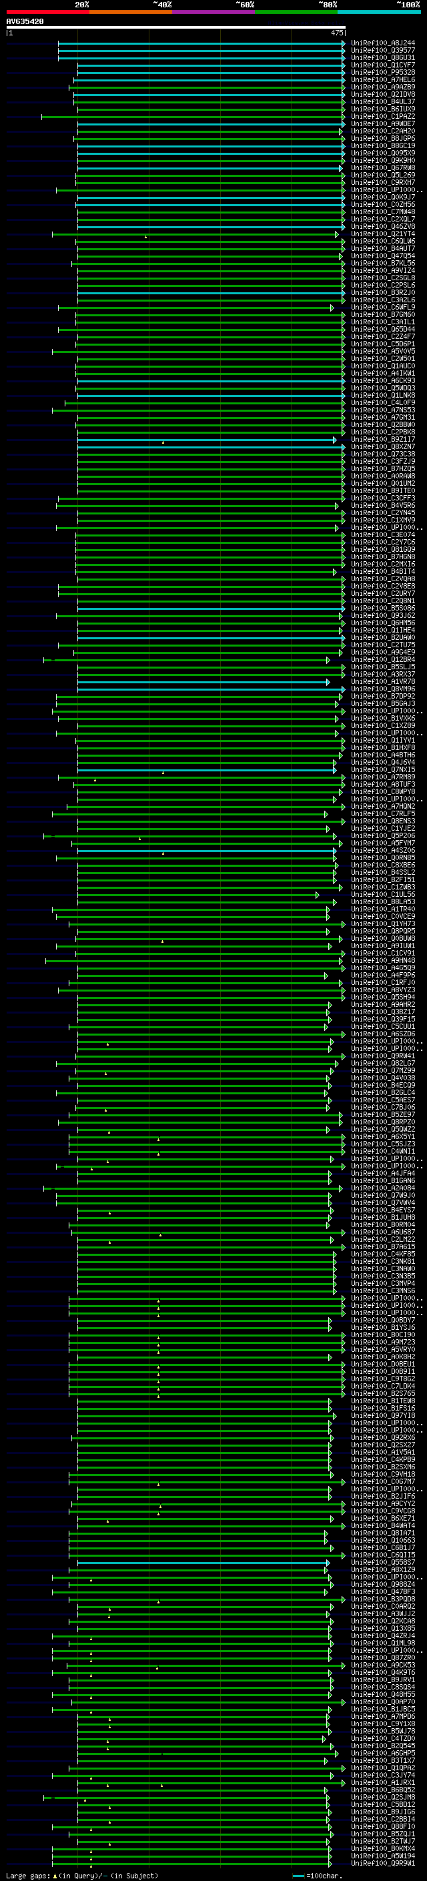Click the cyan alignment bar for UniRef100_A8J244
Image resolution: width=427 pixels, height=1881 pixels.
pyautogui.click(x=201, y=44)
